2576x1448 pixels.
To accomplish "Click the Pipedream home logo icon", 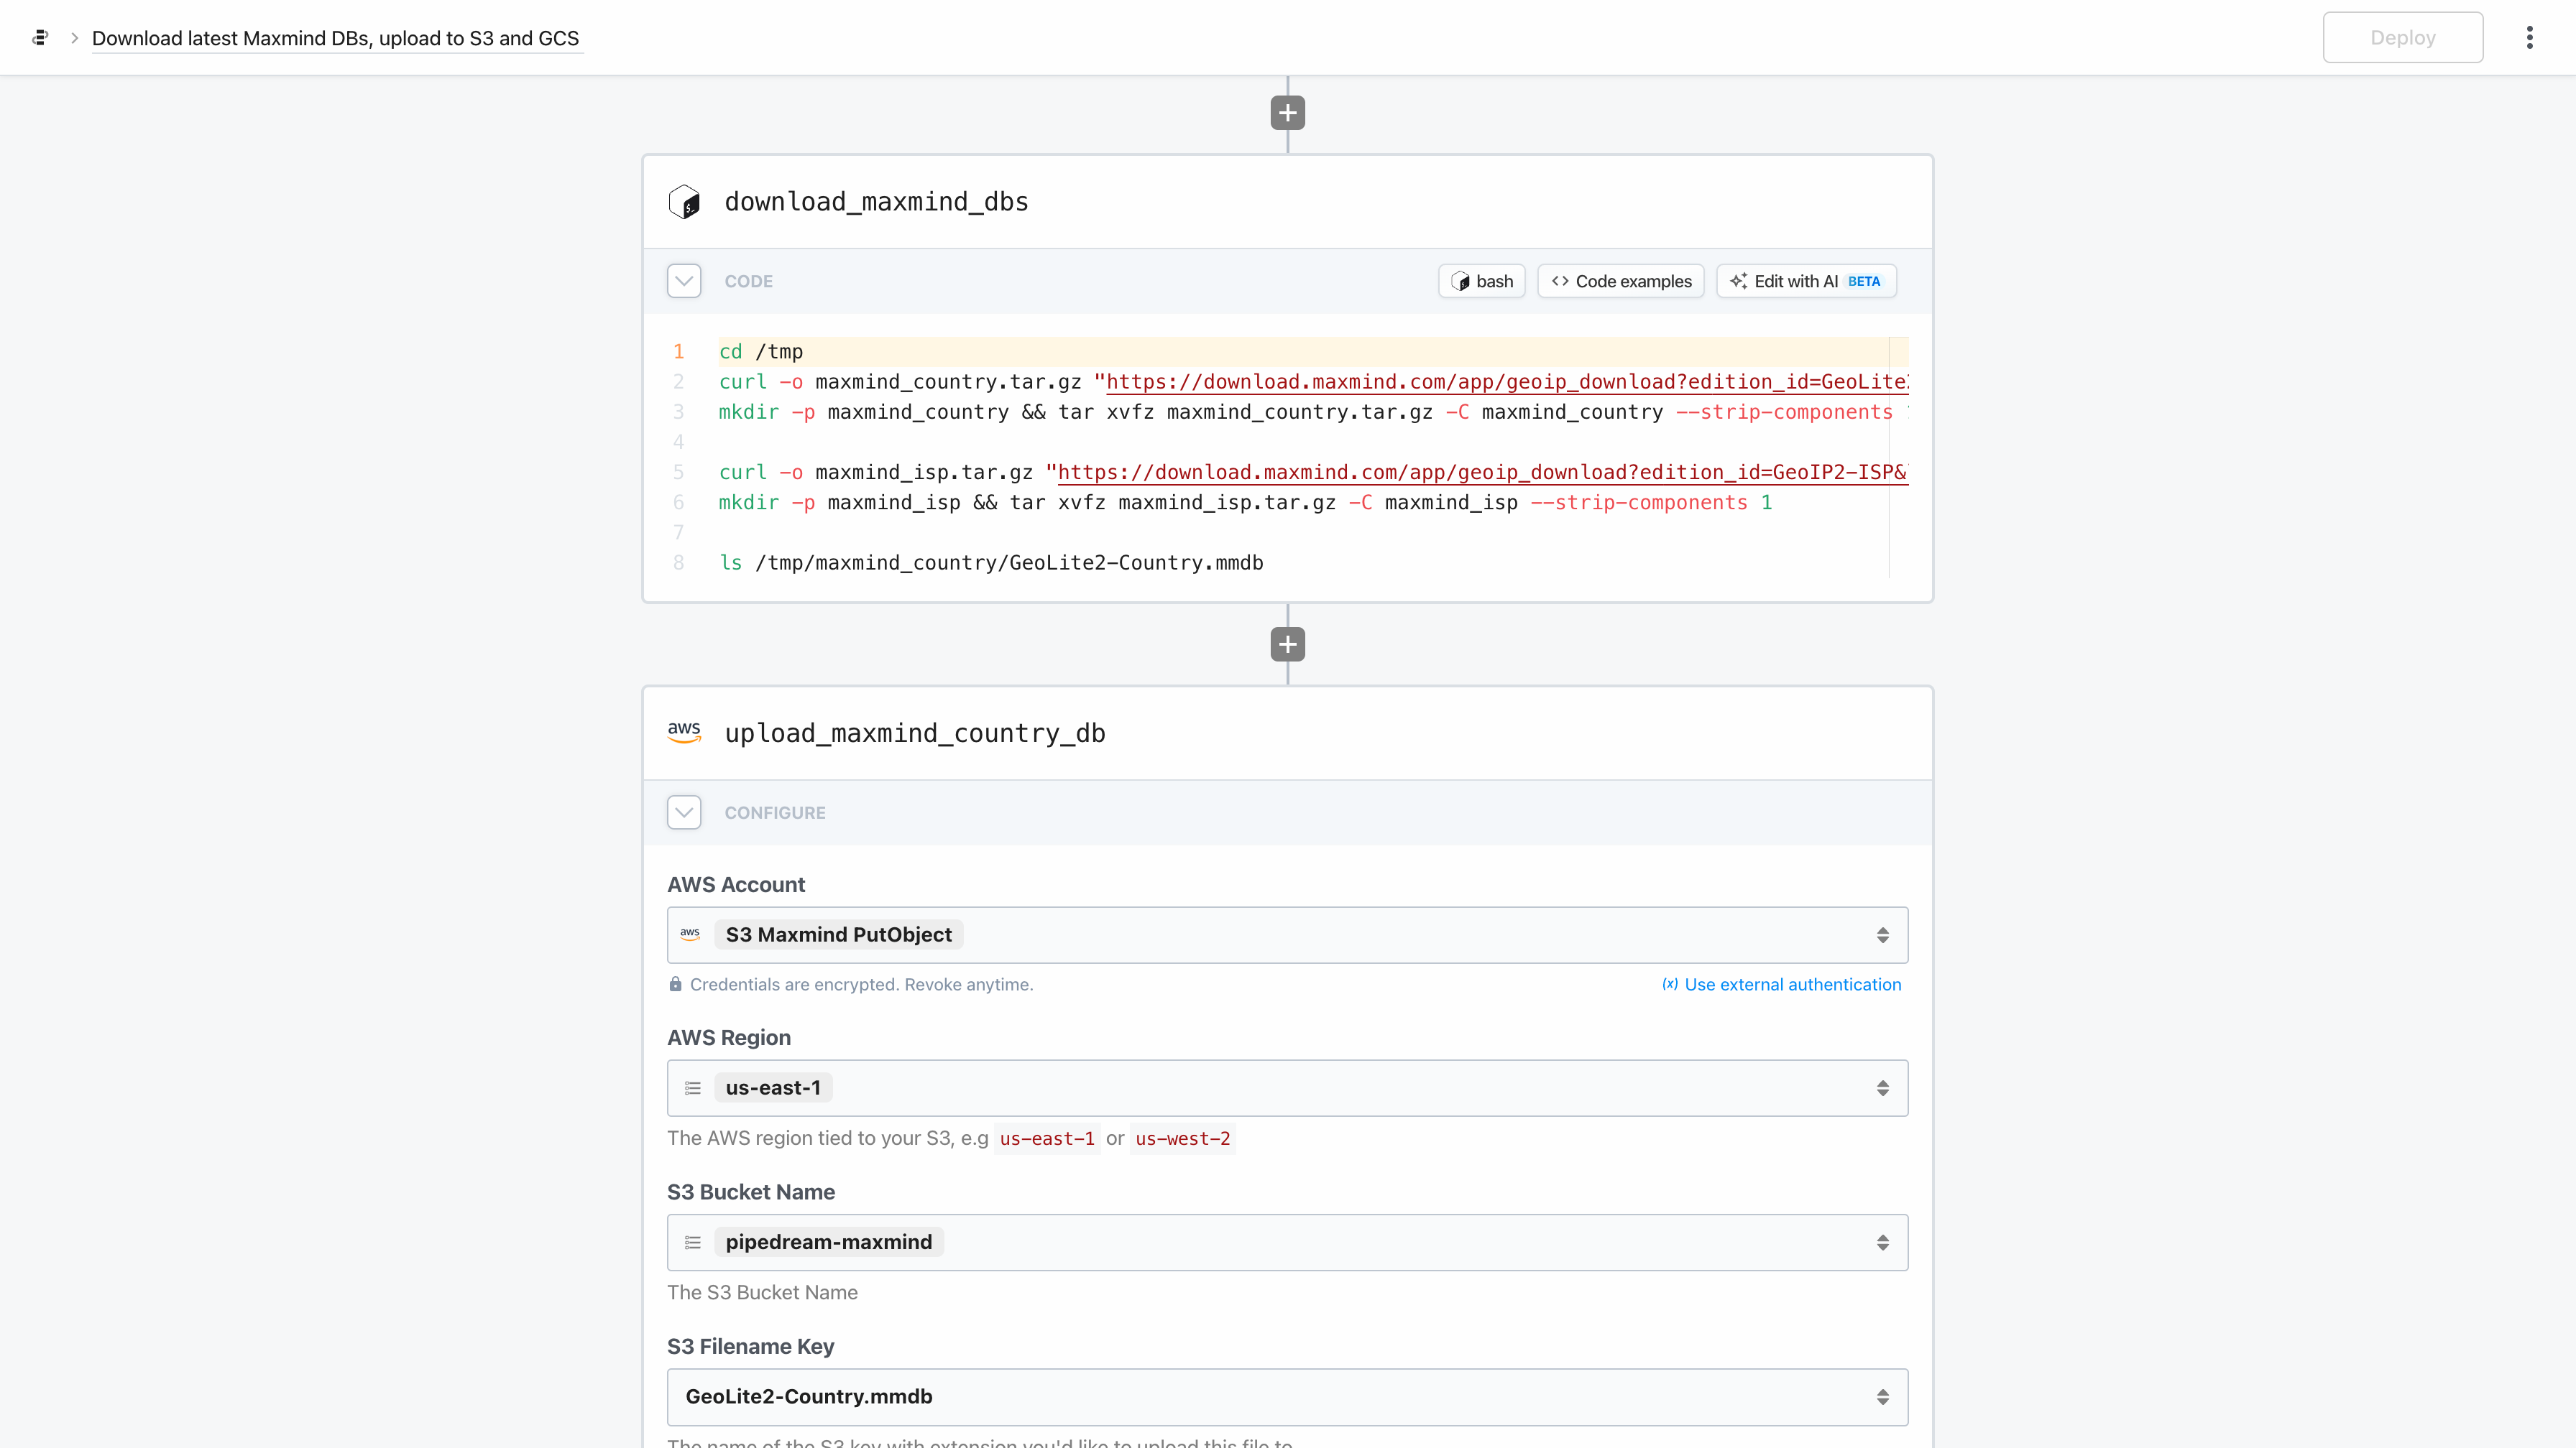I will [x=40, y=38].
